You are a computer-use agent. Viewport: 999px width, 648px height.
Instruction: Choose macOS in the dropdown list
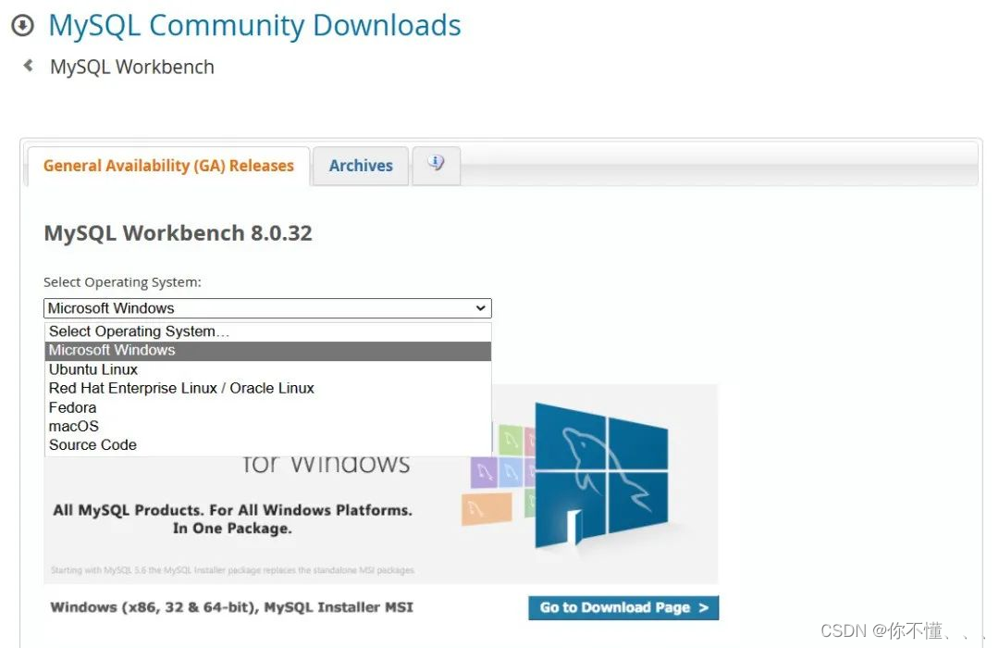click(267, 426)
